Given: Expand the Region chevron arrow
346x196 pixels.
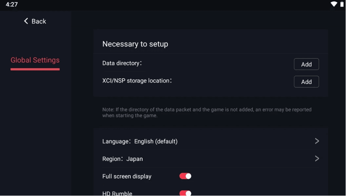Looking at the screenshot, I should 317,158.
